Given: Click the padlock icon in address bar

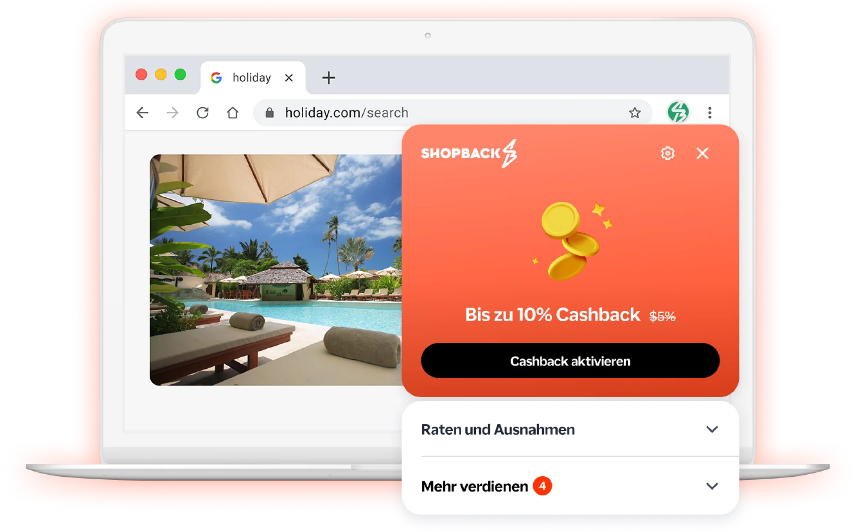Looking at the screenshot, I should (x=269, y=113).
